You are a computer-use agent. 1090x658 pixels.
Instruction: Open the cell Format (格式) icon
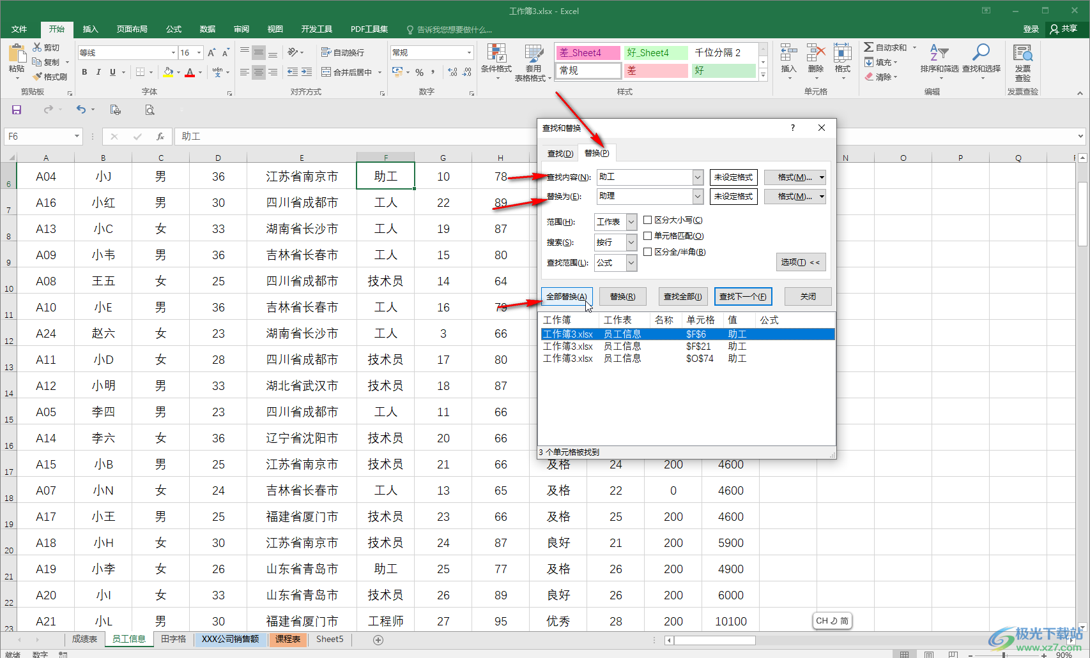(843, 54)
